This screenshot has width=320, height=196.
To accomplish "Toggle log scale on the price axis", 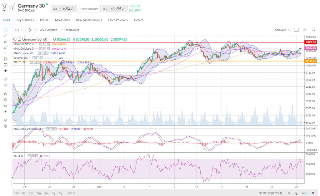I will click(x=296, y=193).
